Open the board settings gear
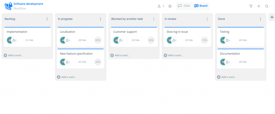 (x=170, y=6)
